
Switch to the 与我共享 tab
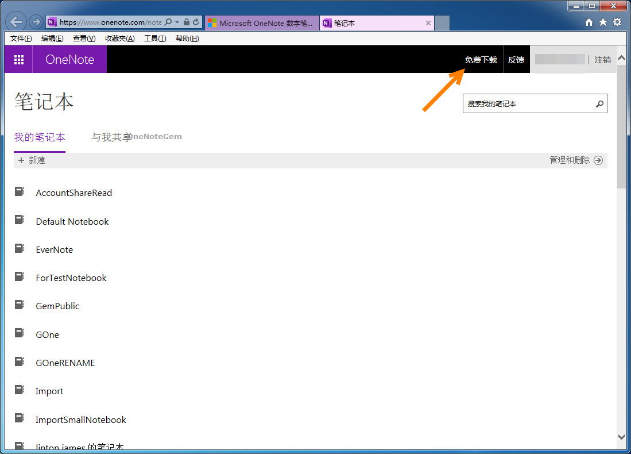111,137
